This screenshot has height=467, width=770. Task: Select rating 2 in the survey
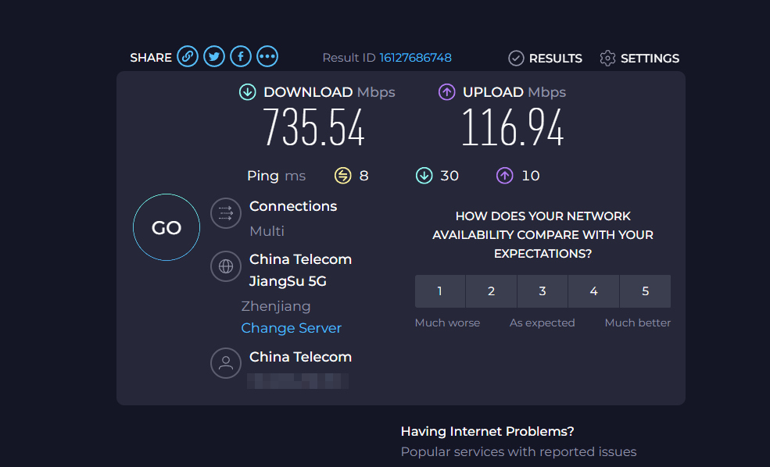491,291
